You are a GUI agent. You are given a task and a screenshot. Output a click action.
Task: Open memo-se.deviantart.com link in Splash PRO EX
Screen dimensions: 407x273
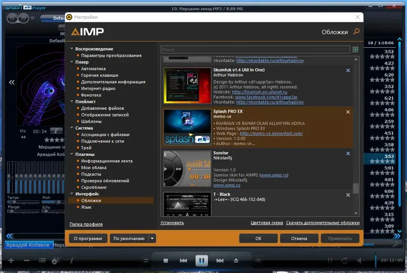(271, 133)
